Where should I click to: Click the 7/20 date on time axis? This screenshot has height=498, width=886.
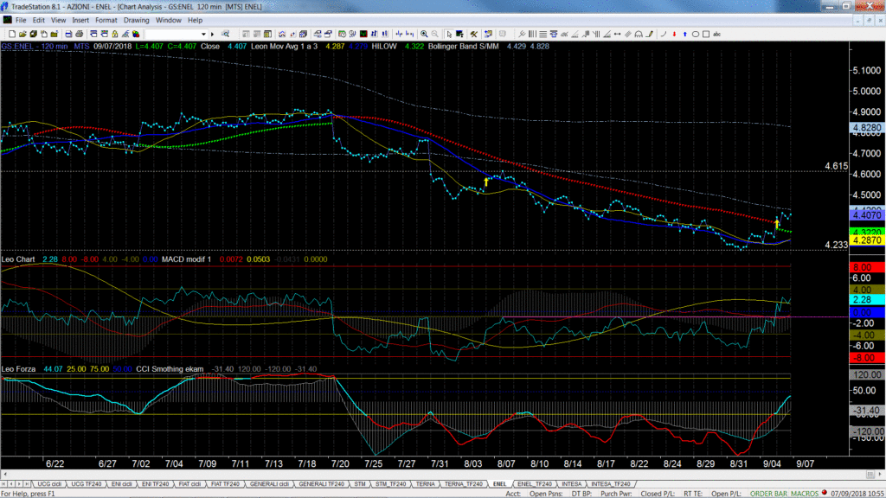[340, 463]
